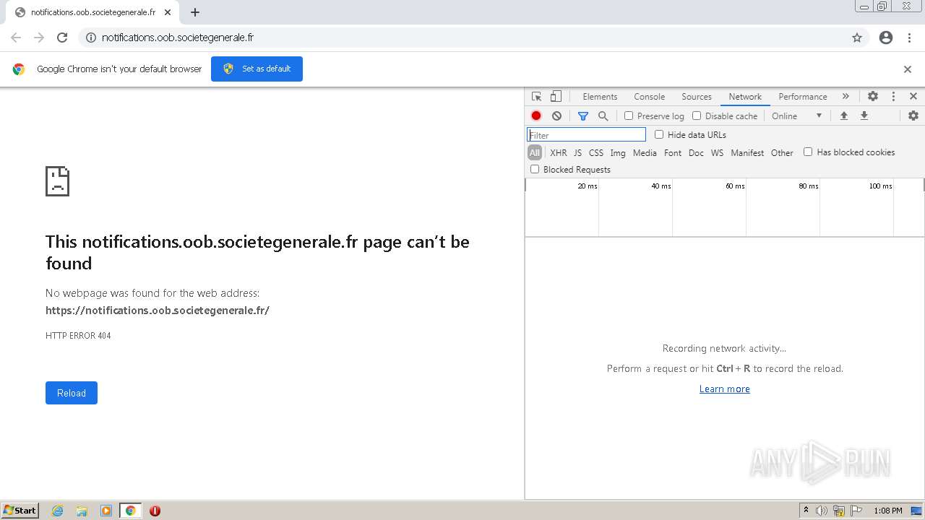Open a new tab with plus icon
925x520 pixels.
click(x=195, y=12)
